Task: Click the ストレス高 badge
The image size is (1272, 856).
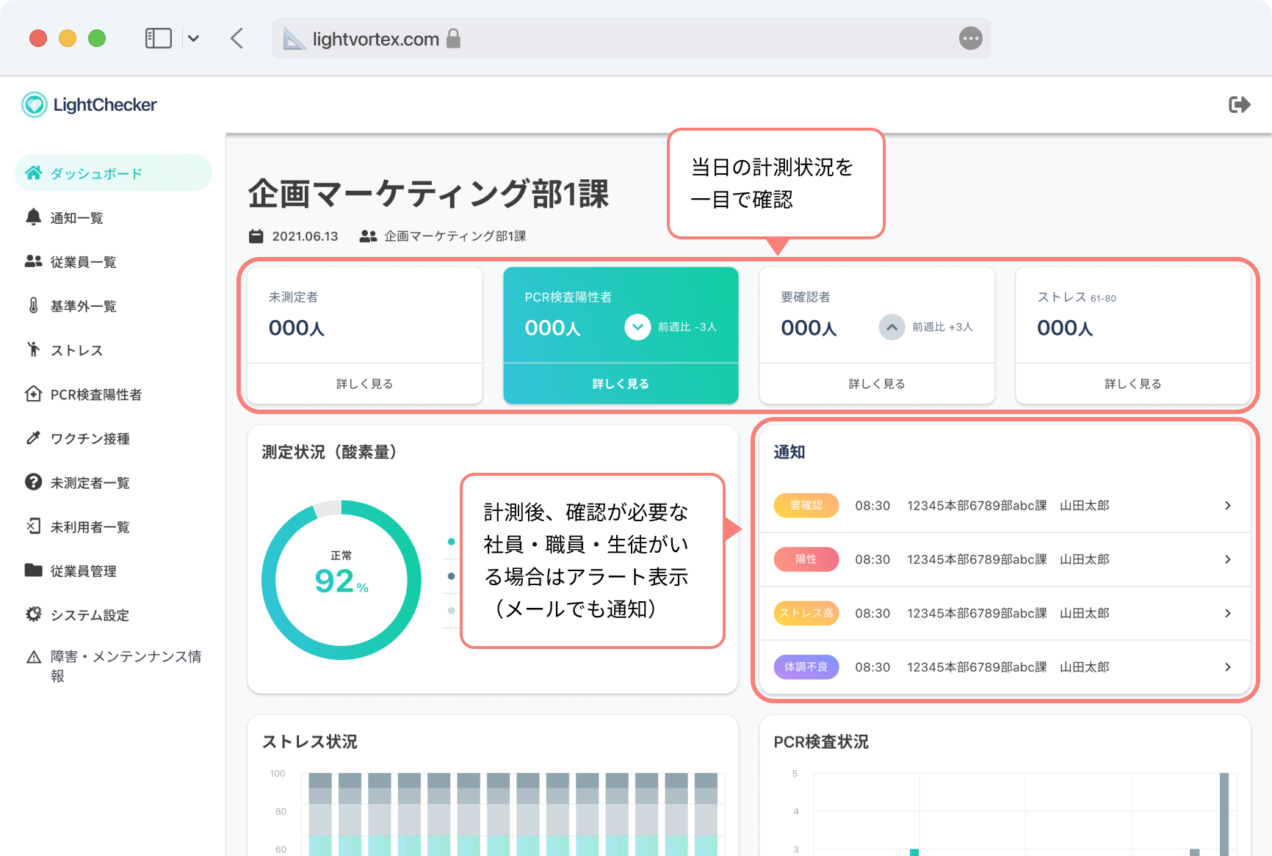Action: [x=806, y=613]
